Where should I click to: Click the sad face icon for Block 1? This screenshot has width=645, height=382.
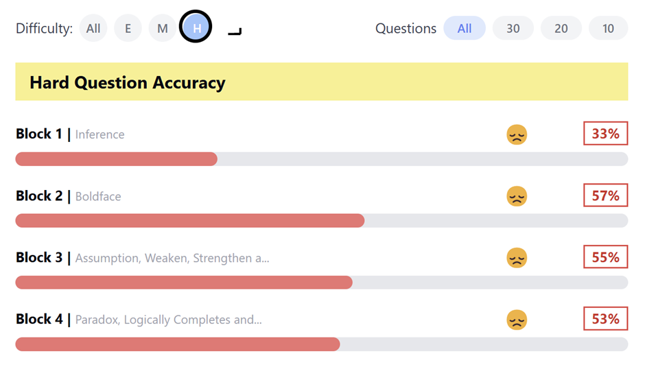(517, 134)
